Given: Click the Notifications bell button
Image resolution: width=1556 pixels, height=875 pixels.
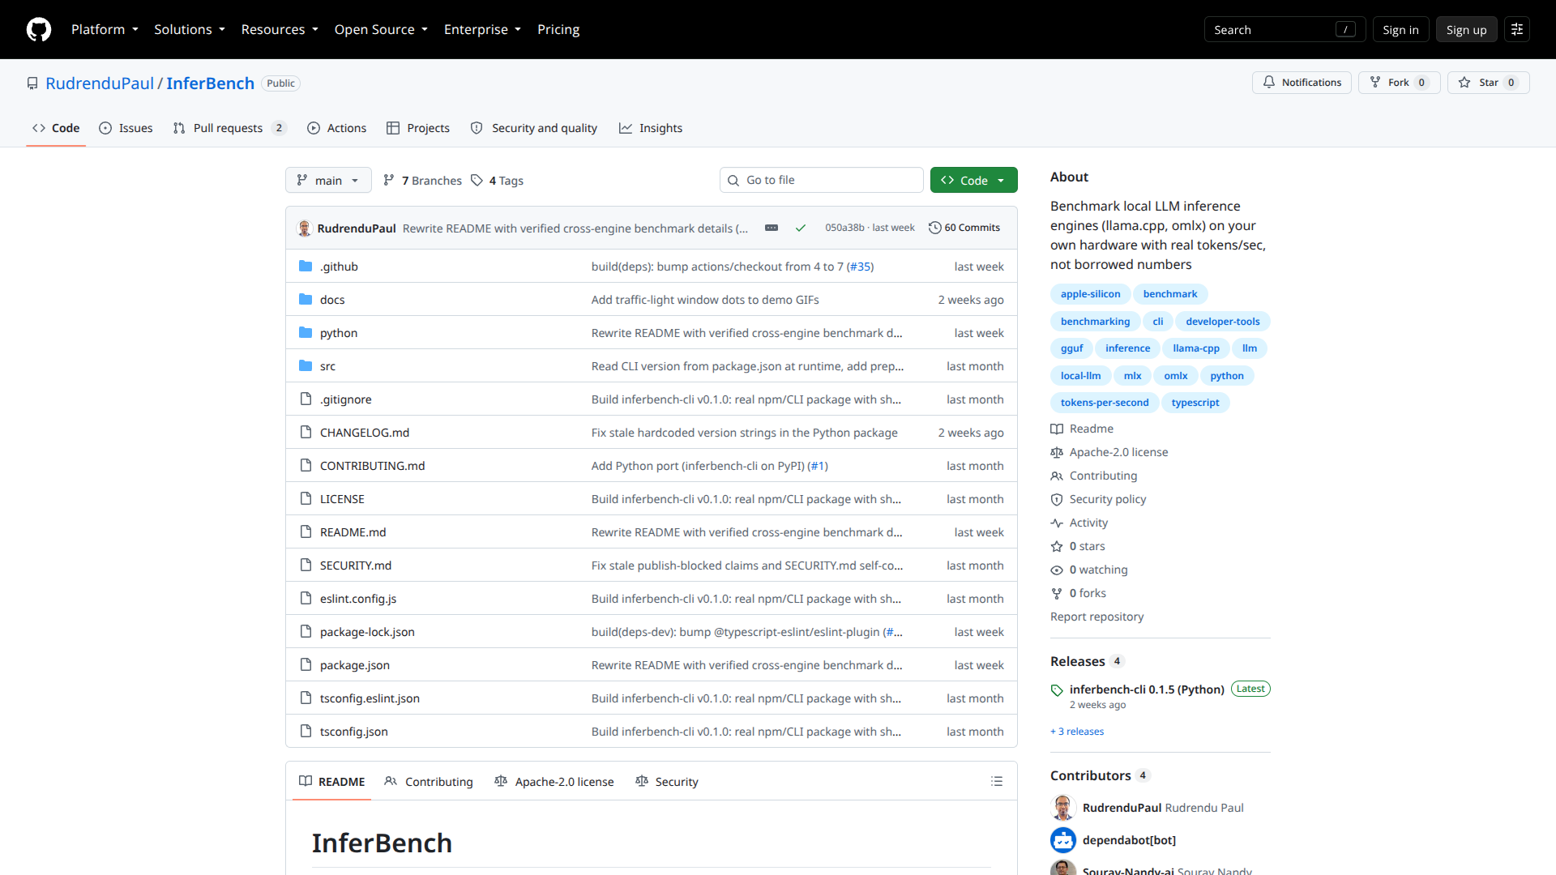Looking at the screenshot, I should (1302, 83).
